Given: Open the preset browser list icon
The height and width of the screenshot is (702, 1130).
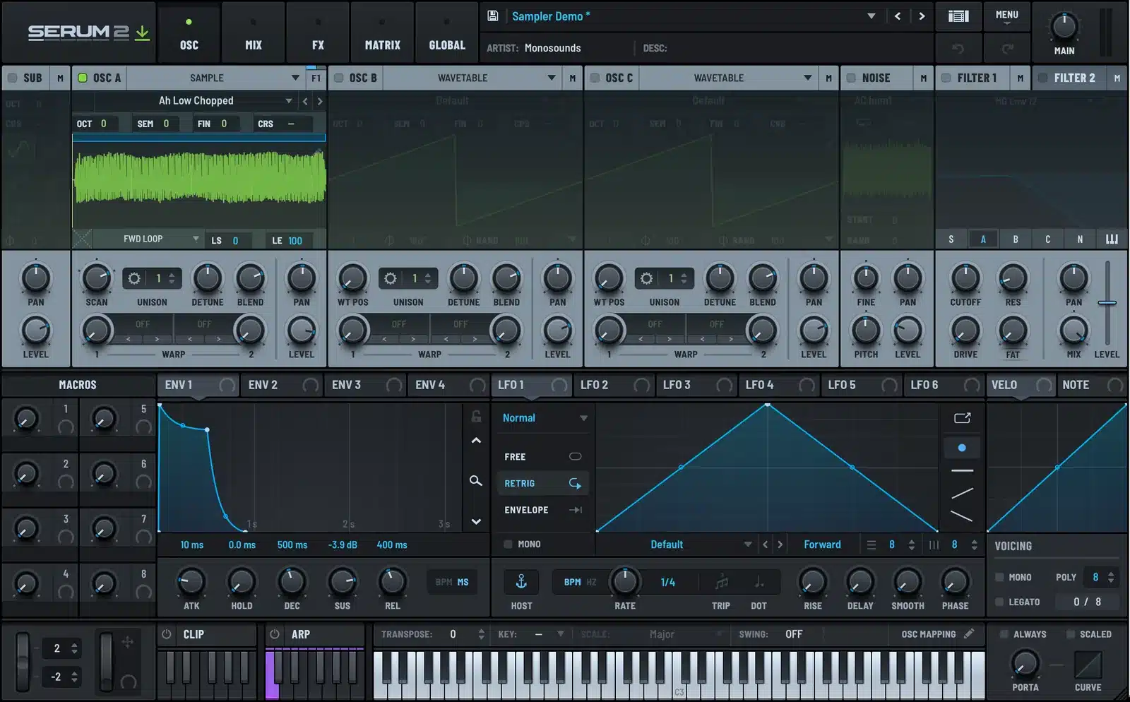Looking at the screenshot, I should 958,16.
